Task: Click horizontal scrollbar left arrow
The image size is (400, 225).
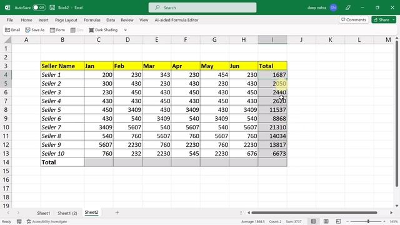Action: click(249, 212)
